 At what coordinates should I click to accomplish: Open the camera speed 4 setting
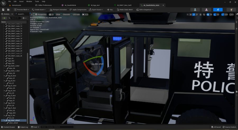tap(231, 15)
